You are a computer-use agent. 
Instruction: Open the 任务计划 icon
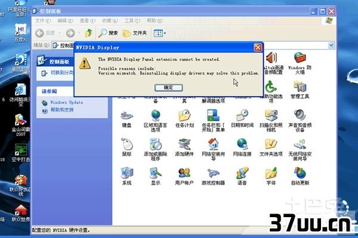coord(184,119)
